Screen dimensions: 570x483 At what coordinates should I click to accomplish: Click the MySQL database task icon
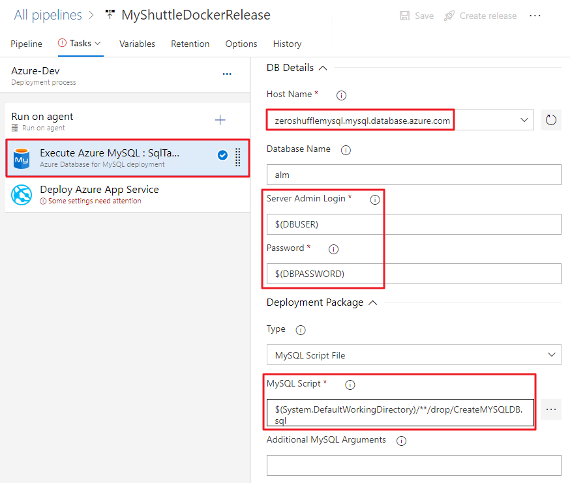coord(22,158)
